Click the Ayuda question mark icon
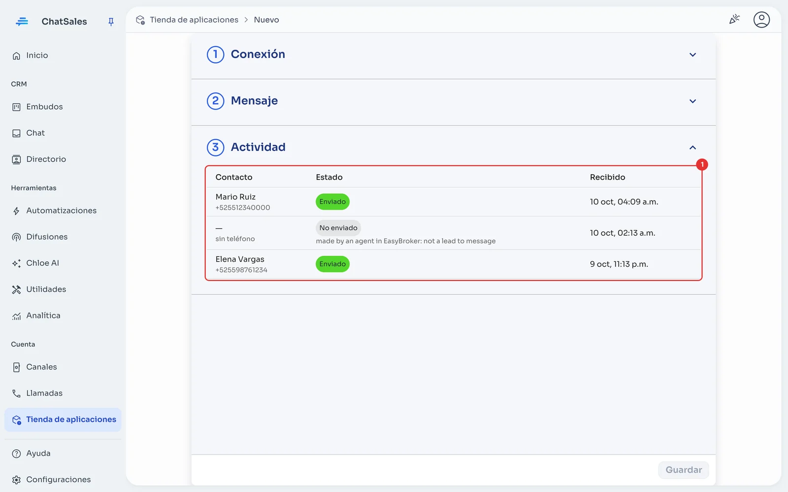 [16, 454]
